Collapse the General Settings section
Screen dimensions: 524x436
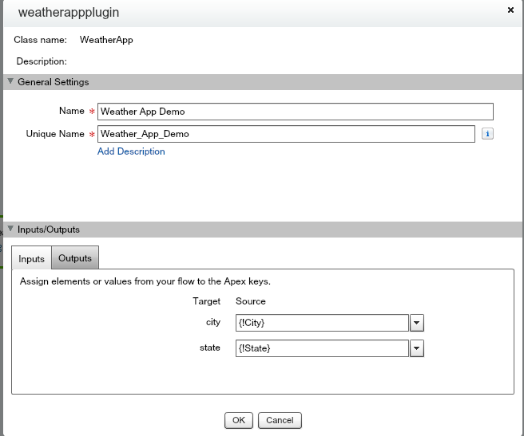[x=10, y=81]
